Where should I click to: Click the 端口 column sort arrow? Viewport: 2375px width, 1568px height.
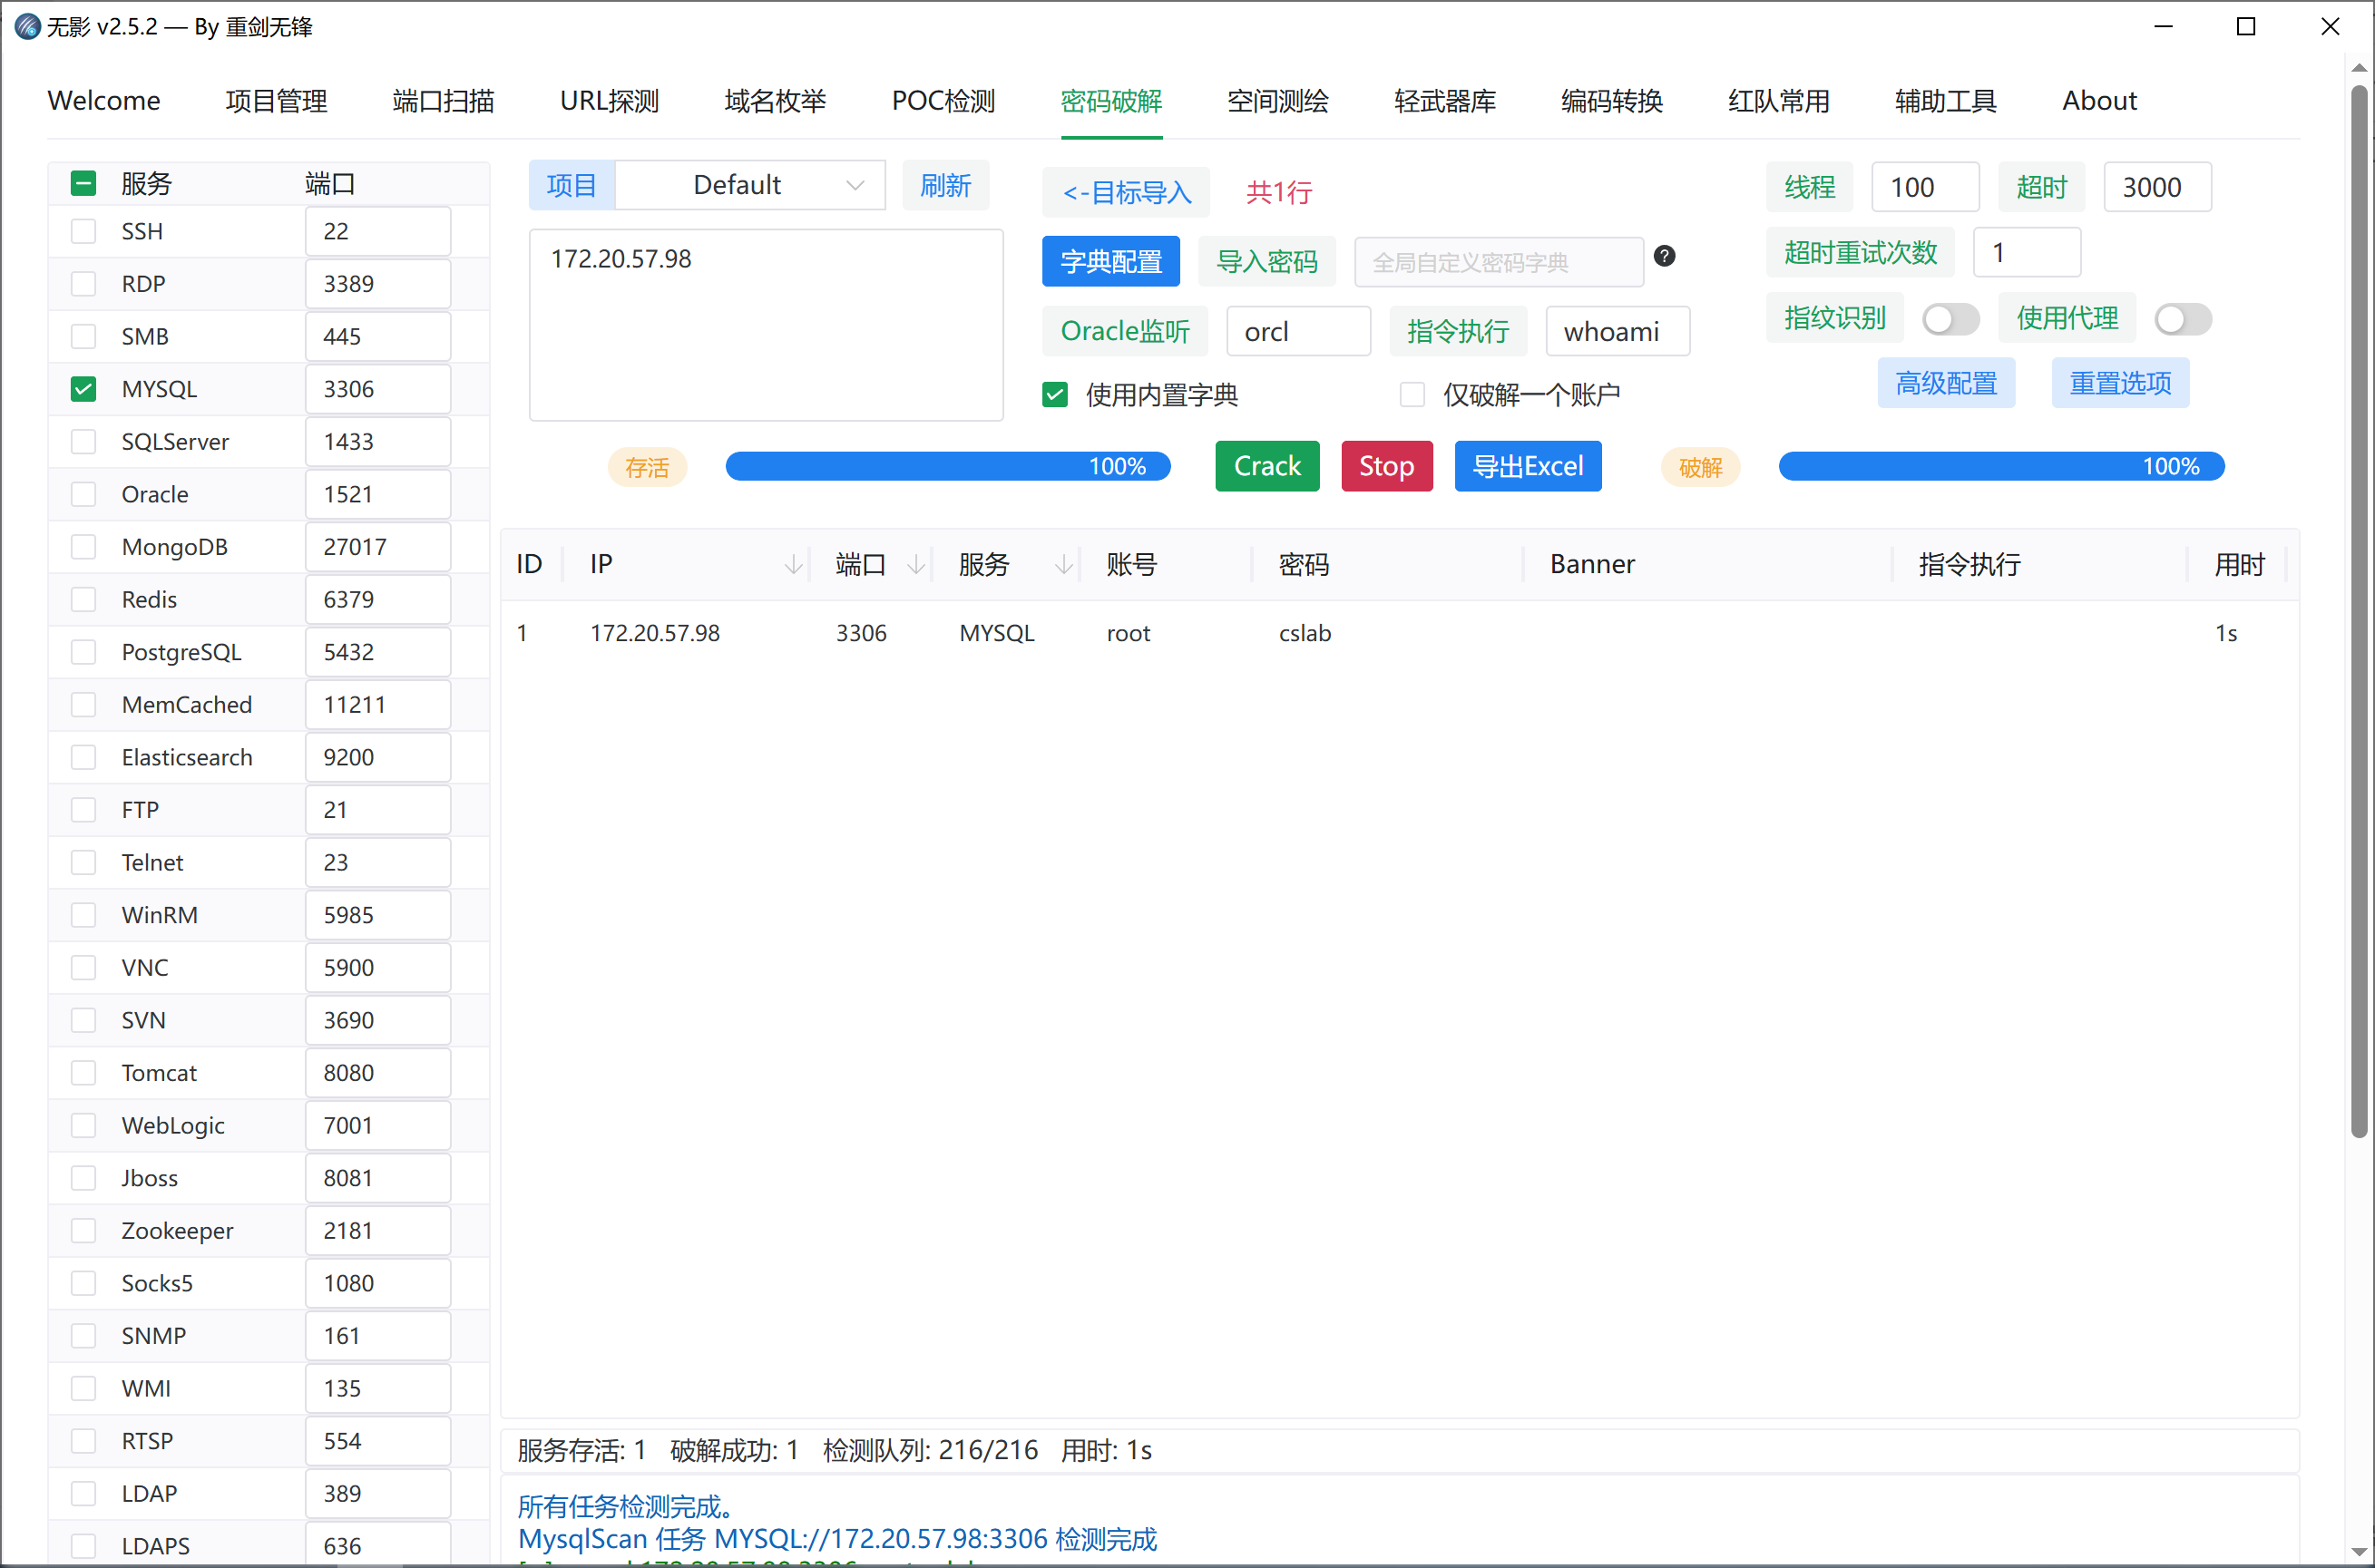914,565
